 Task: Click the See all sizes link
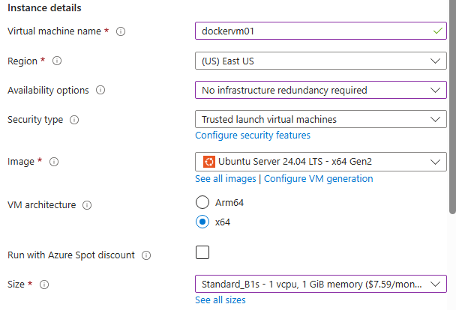tap(220, 300)
